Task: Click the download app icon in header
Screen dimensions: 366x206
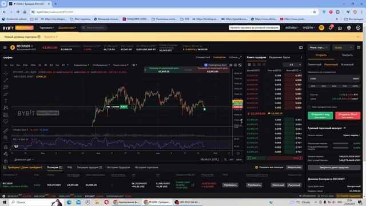Action: [340, 28]
